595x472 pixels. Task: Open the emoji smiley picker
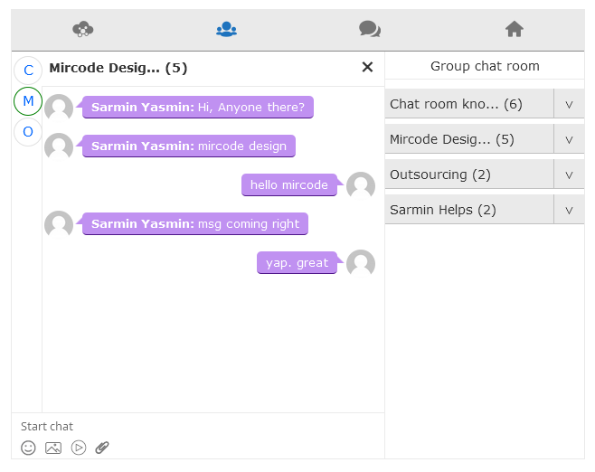(28, 448)
